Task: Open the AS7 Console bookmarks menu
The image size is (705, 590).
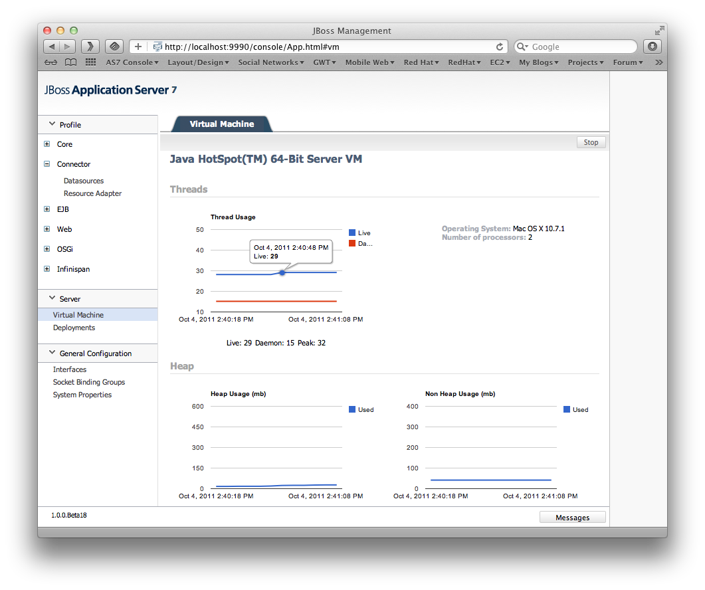Action: click(132, 62)
